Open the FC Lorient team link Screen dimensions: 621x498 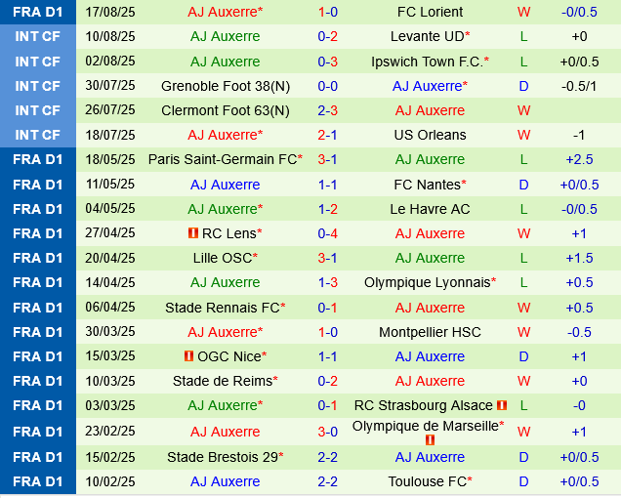430,12
